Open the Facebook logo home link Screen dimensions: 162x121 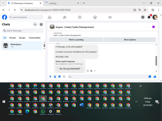click(5, 17)
